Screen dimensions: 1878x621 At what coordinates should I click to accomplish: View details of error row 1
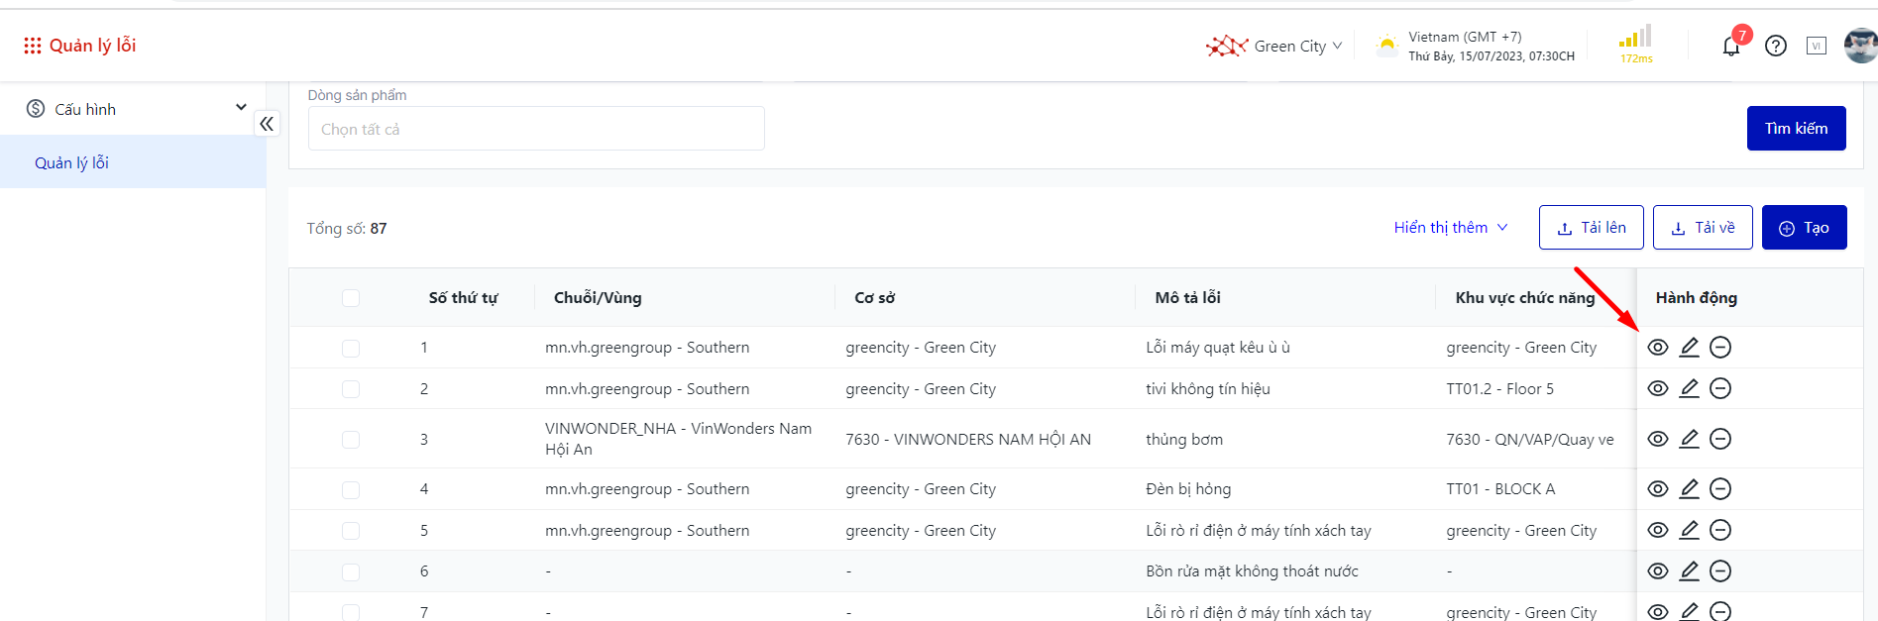1658,348
